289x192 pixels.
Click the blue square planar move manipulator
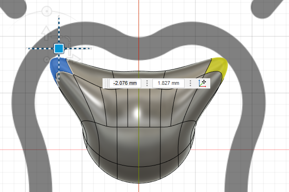pyautogui.click(x=59, y=48)
